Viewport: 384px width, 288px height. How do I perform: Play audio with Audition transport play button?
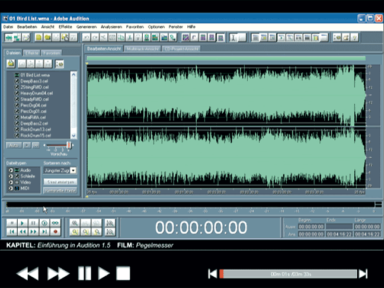tap(23, 223)
